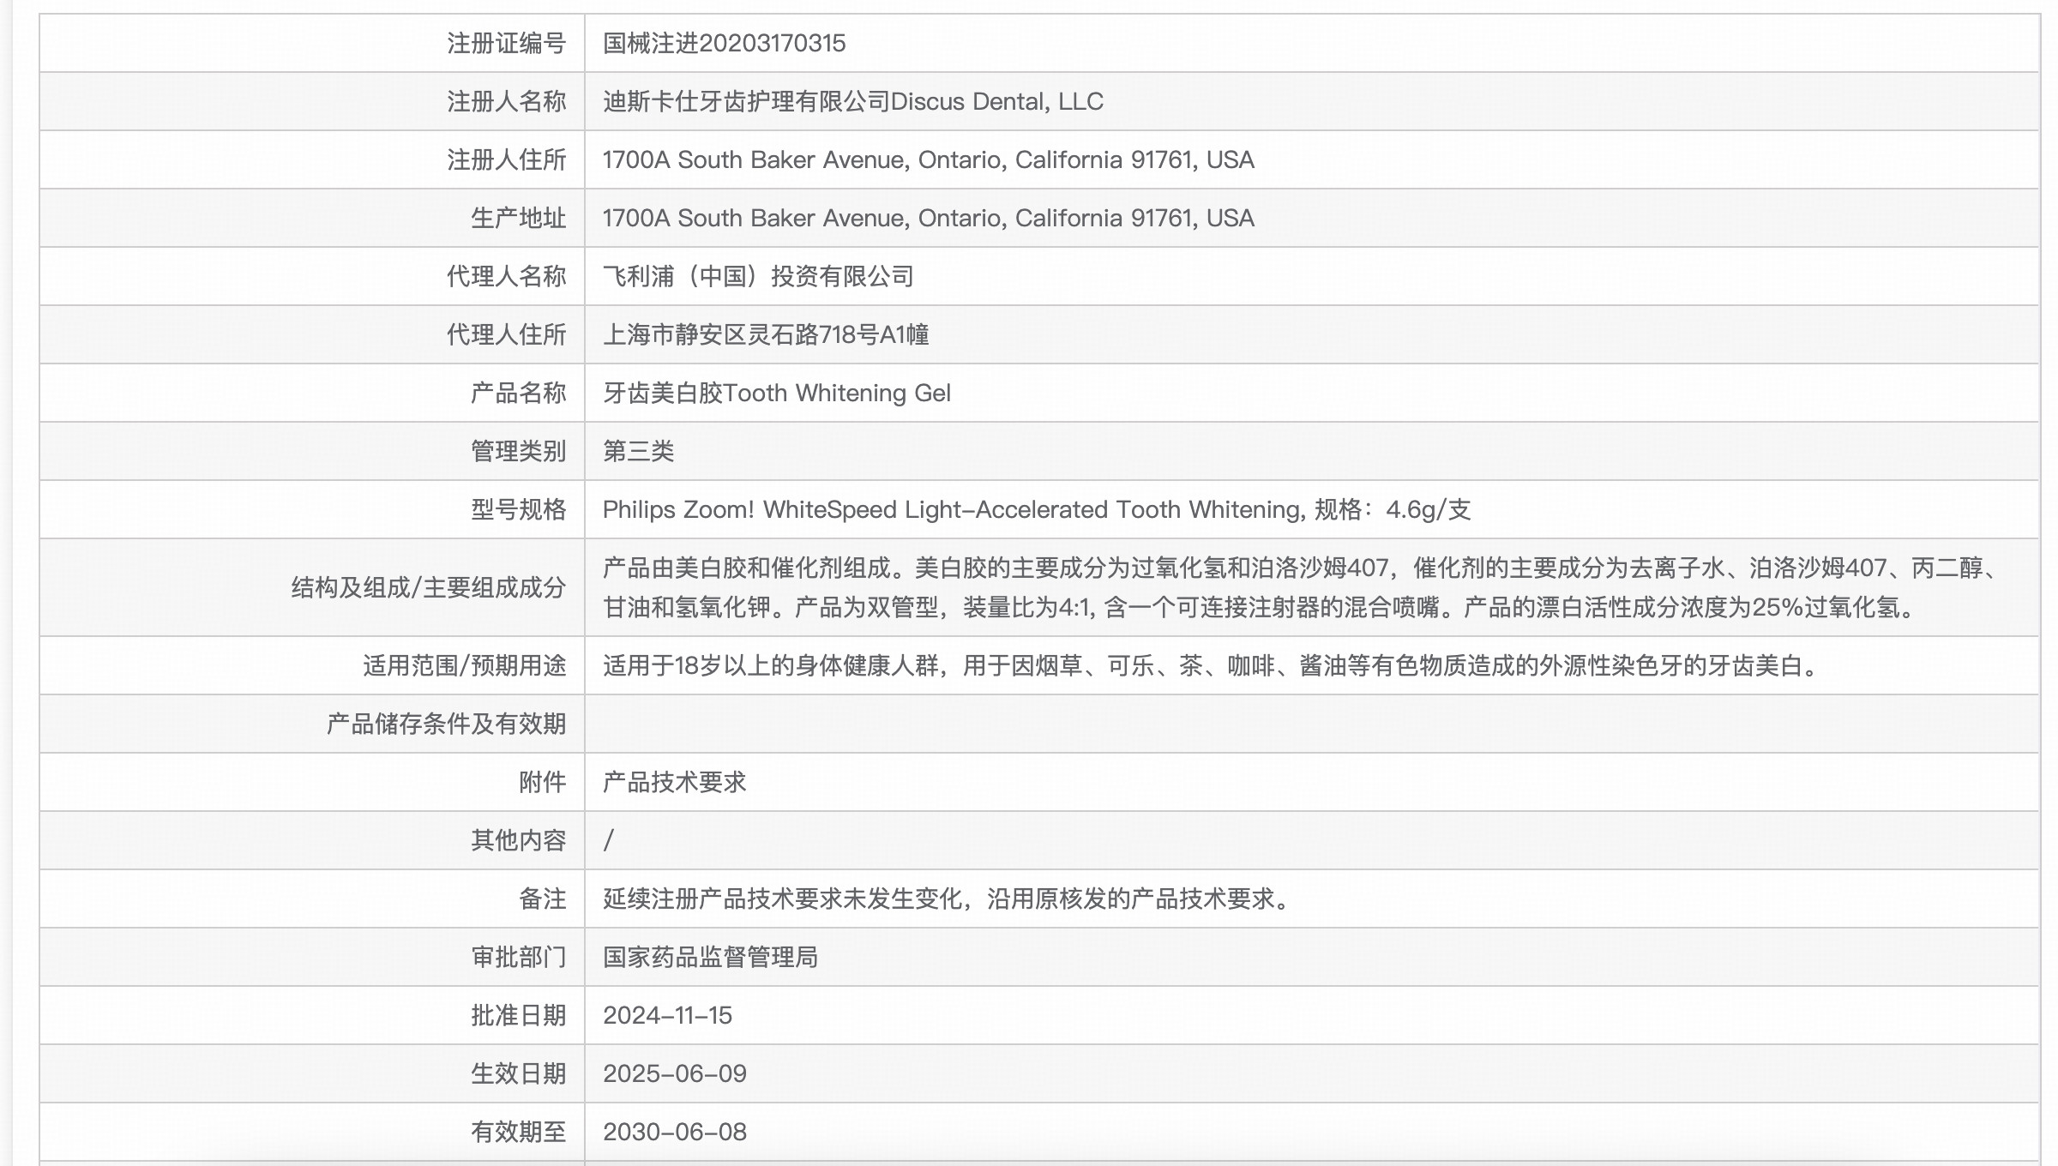Click the 备注 remarks text
The image size is (2058, 1166).
click(948, 899)
